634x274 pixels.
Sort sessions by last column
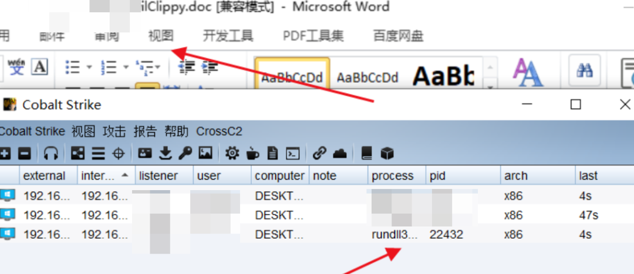[x=605, y=176]
